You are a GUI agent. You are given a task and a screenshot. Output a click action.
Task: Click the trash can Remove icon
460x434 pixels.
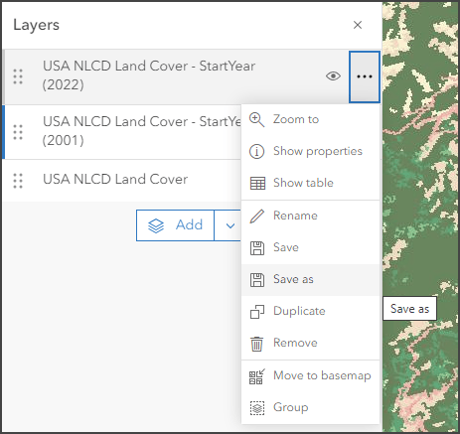click(256, 344)
